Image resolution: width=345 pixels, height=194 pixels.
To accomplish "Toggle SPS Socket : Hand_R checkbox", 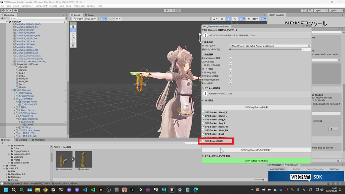I will (203, 112).
